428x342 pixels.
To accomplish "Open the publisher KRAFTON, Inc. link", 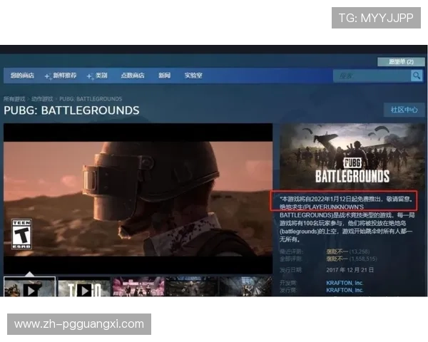I will (345, 290).
